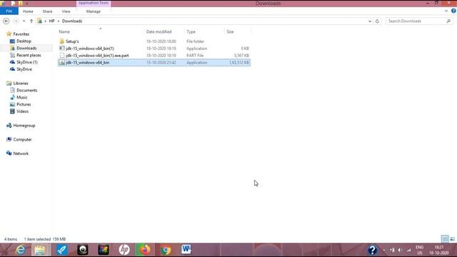Viewport: 457px width, 257px height.
Task: Open the Music library
Action: (x=22, y=97)
